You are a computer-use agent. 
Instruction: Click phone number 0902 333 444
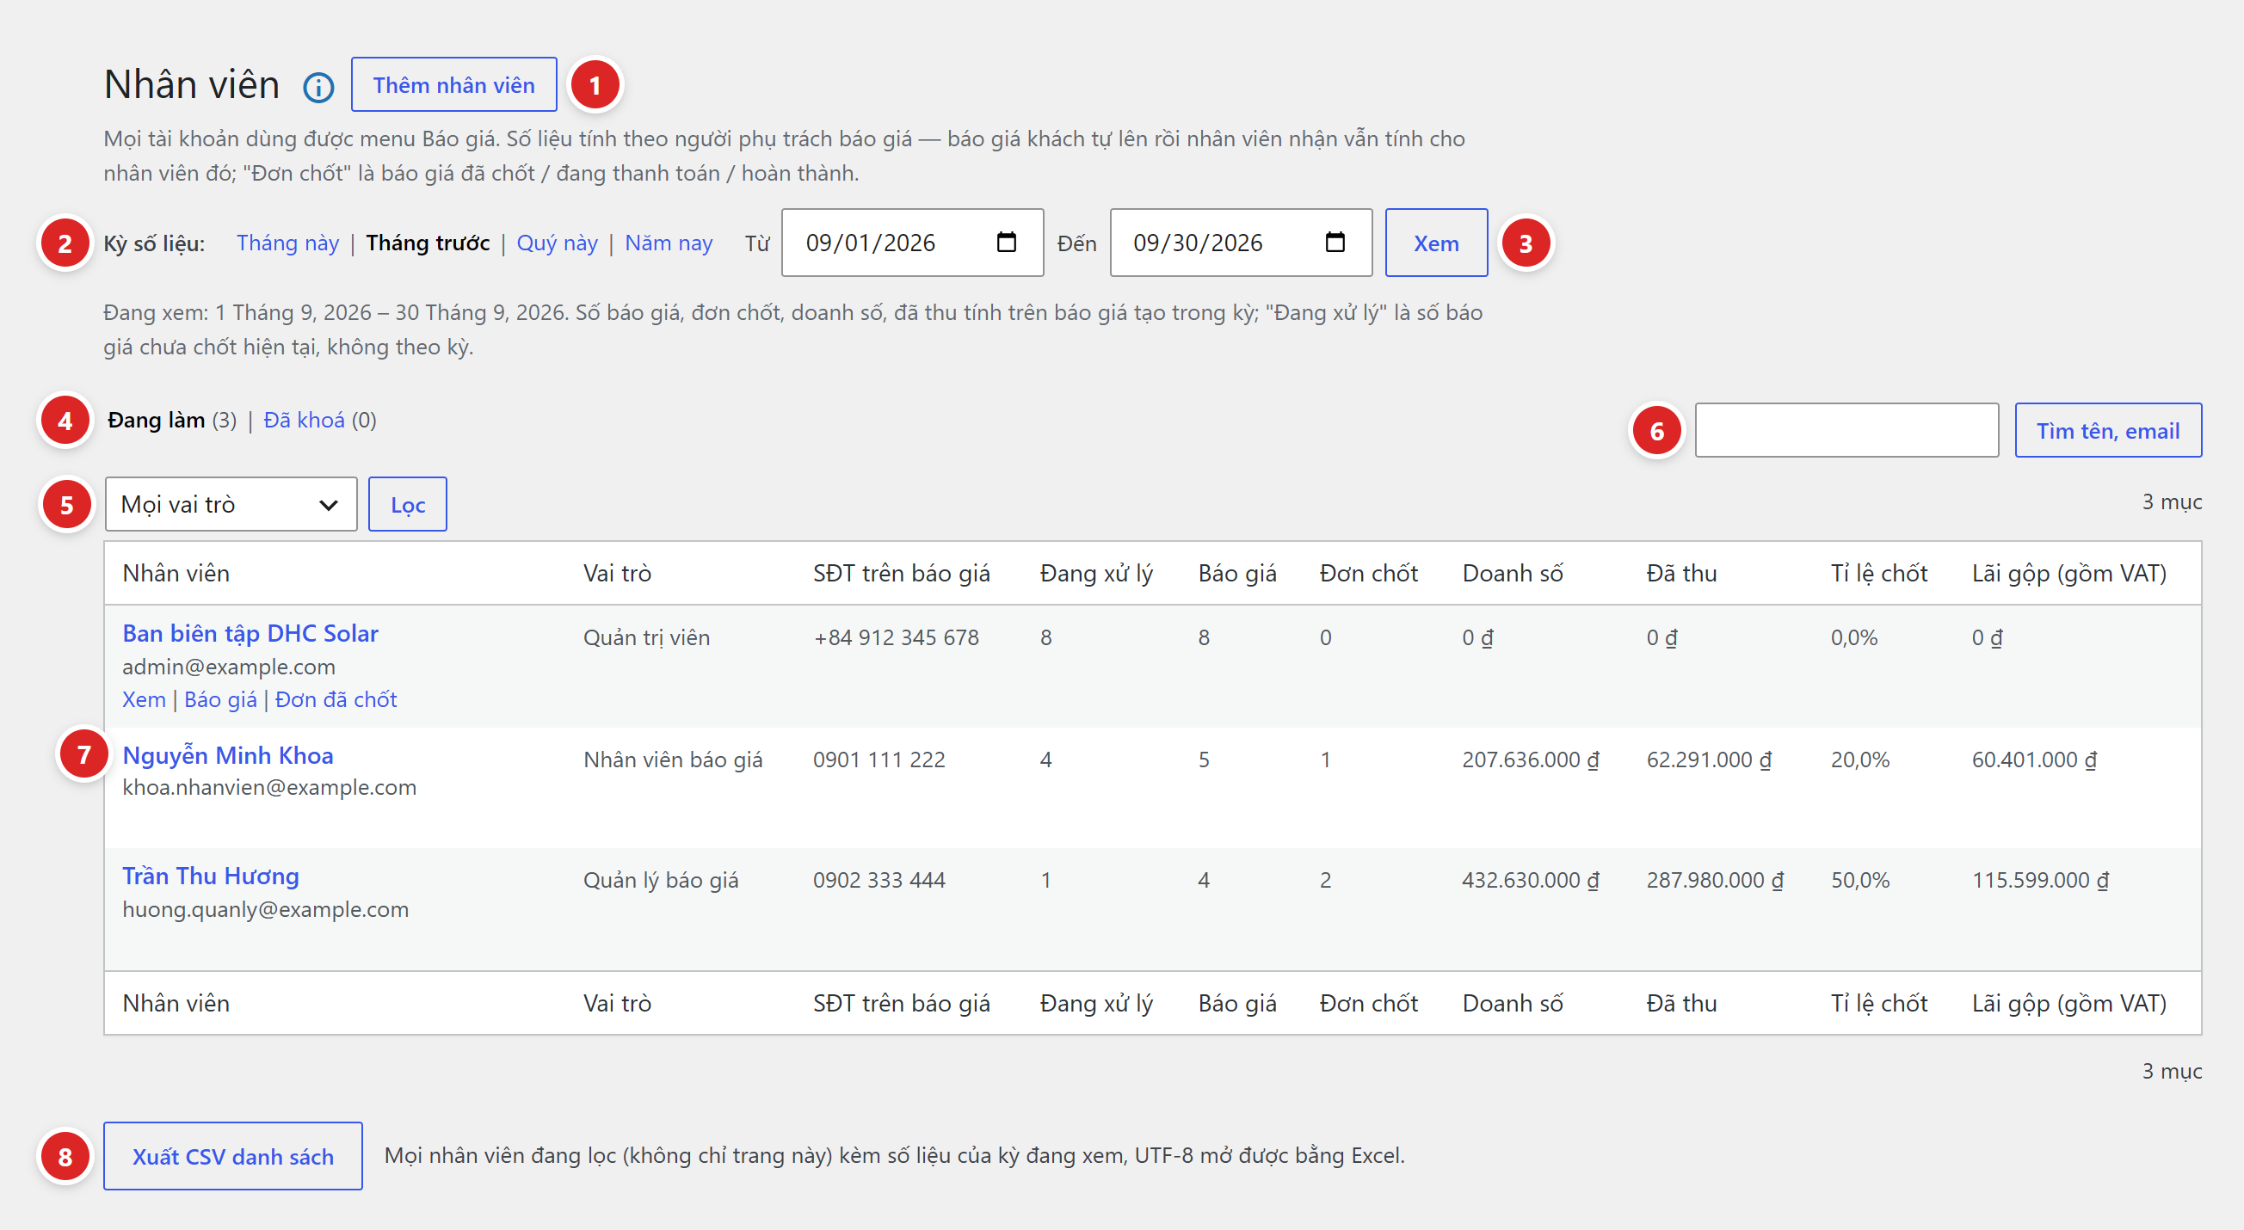(879, 880)
